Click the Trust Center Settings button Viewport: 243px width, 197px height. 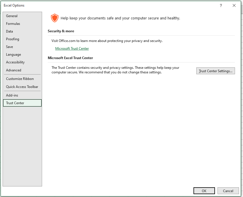216,71
